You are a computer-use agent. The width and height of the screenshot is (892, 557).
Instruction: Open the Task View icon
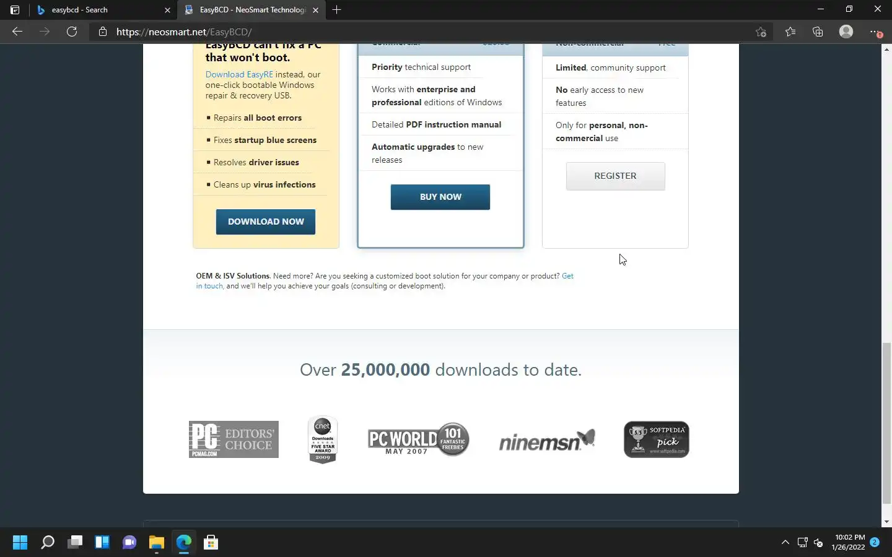pos(75,543)
